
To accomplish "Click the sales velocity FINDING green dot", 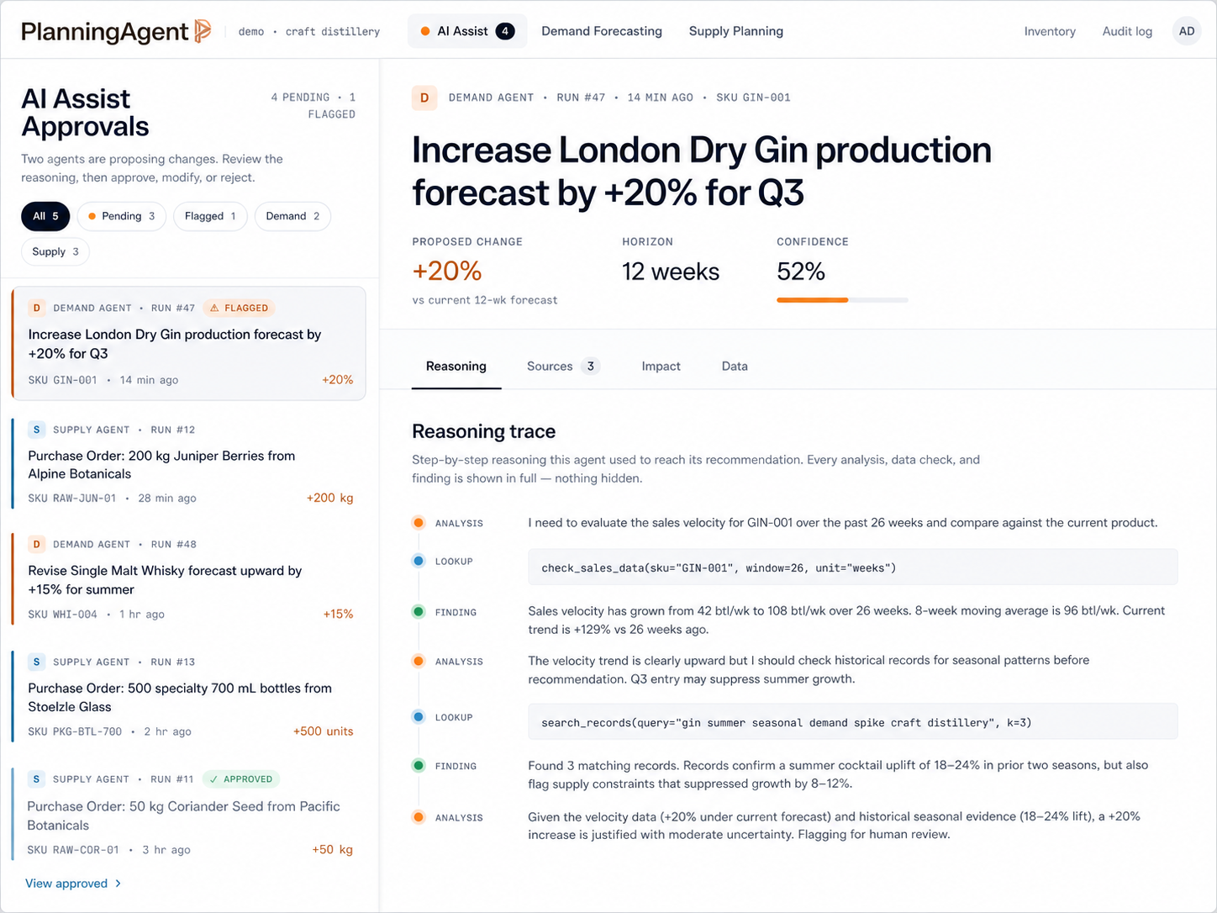I will click(419, 612).
